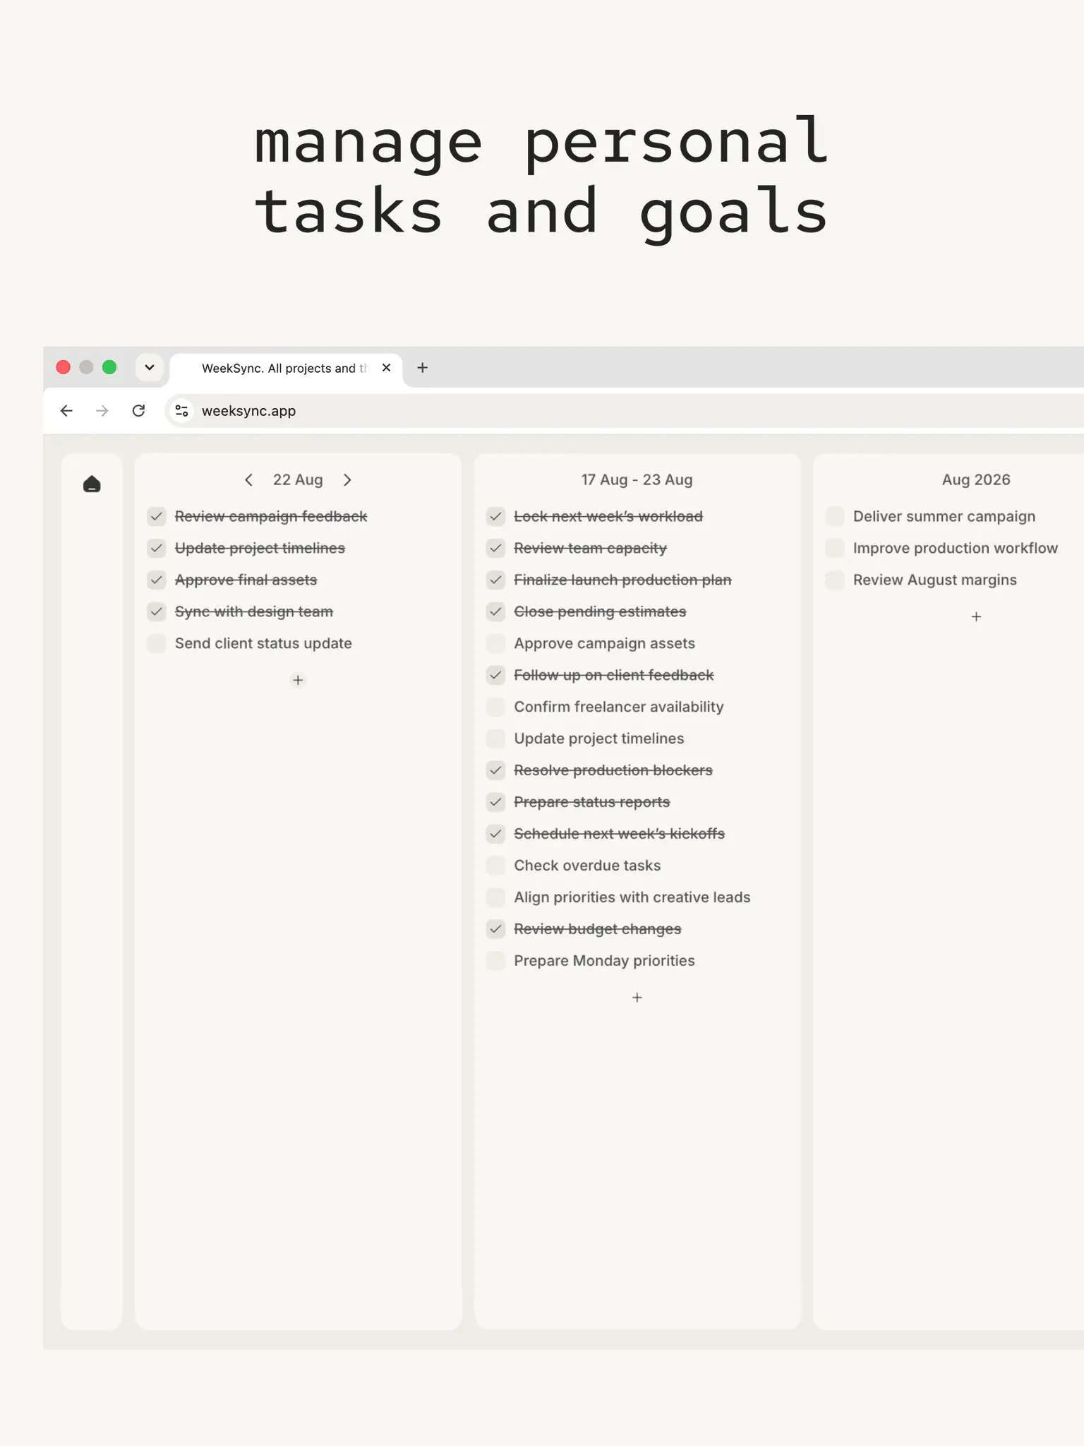Screen dimensions: 1084x1446
Task: Click the Aug 2026 month header
Action: pyautogui.click(x=976, y=480)
